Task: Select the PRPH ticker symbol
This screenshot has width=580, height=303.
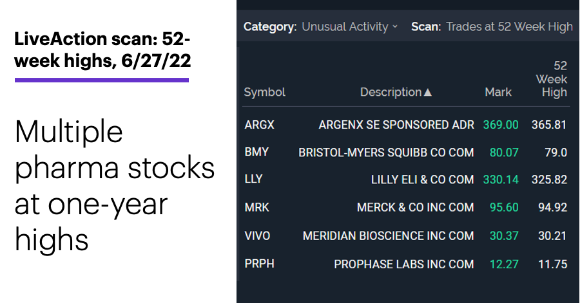Action: (x=259, y=264)
